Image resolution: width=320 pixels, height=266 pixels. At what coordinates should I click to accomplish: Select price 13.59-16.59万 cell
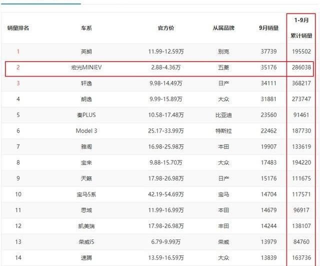tap(166, 258)
